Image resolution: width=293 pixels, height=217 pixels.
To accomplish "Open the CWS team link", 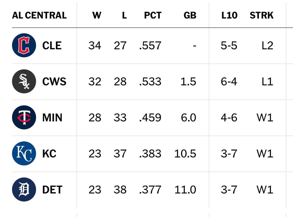I will coord(54,82).
